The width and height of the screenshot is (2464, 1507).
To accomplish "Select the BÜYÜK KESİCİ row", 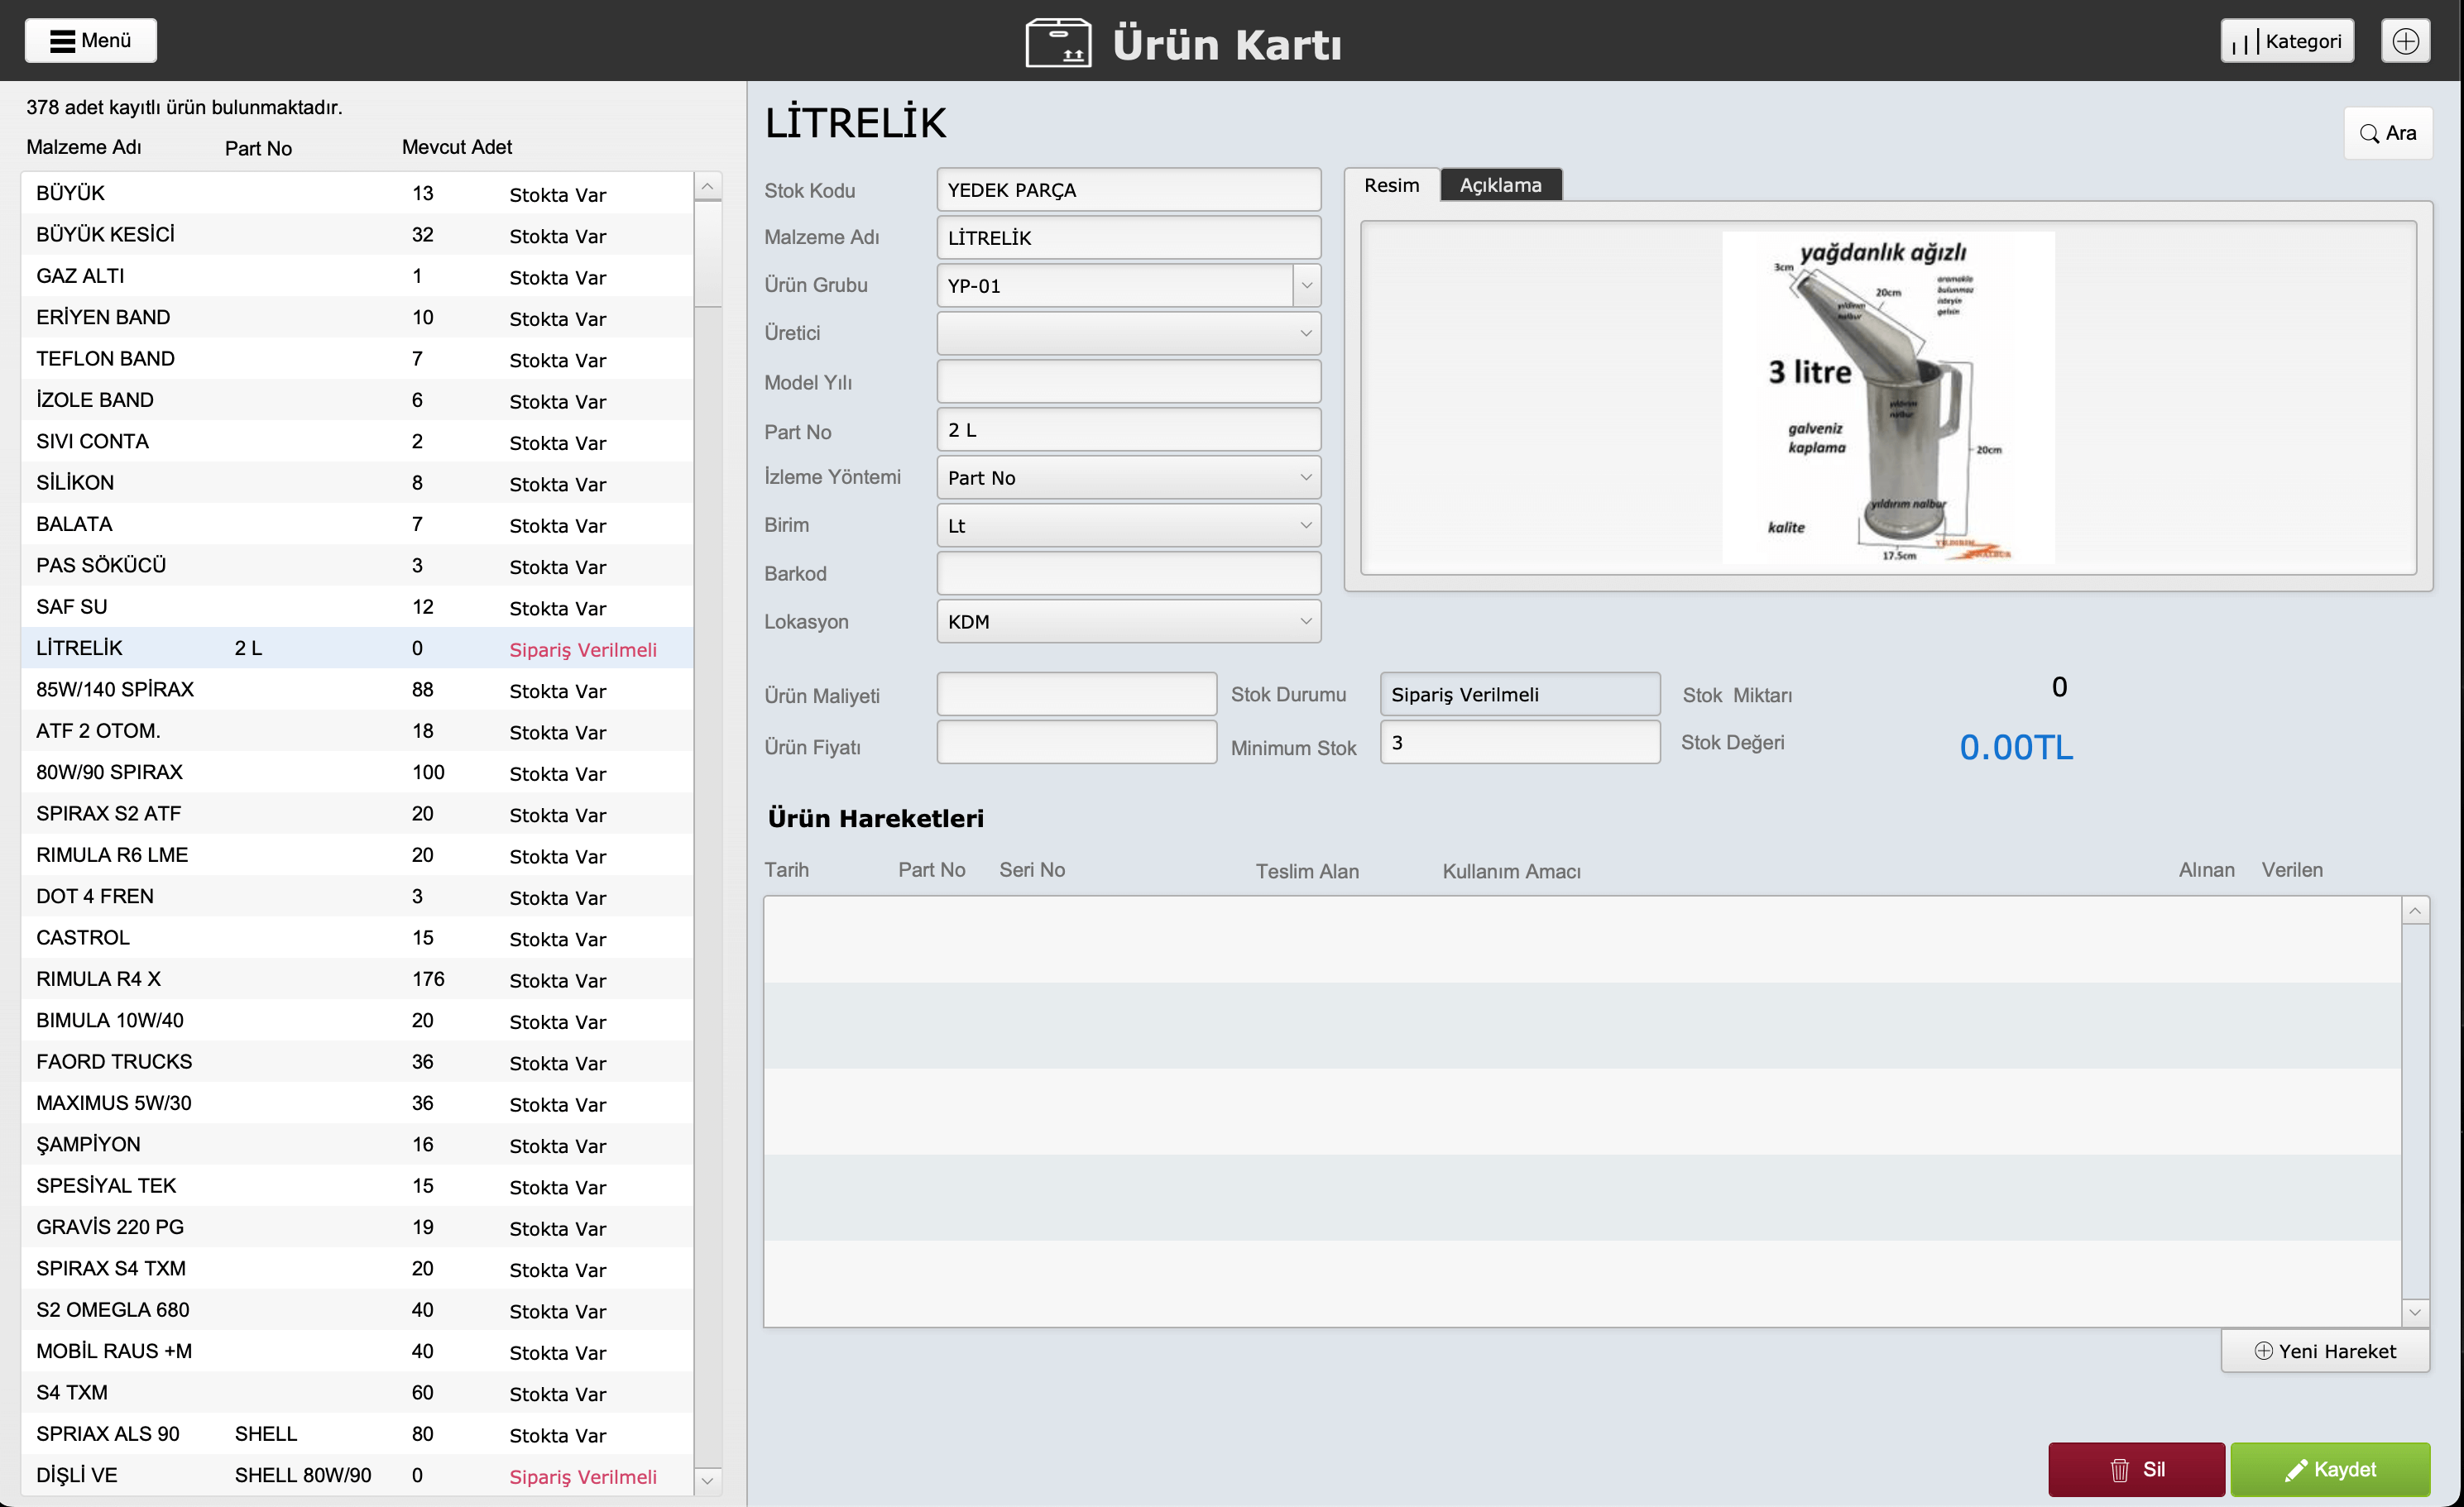I will pos(357,235).
